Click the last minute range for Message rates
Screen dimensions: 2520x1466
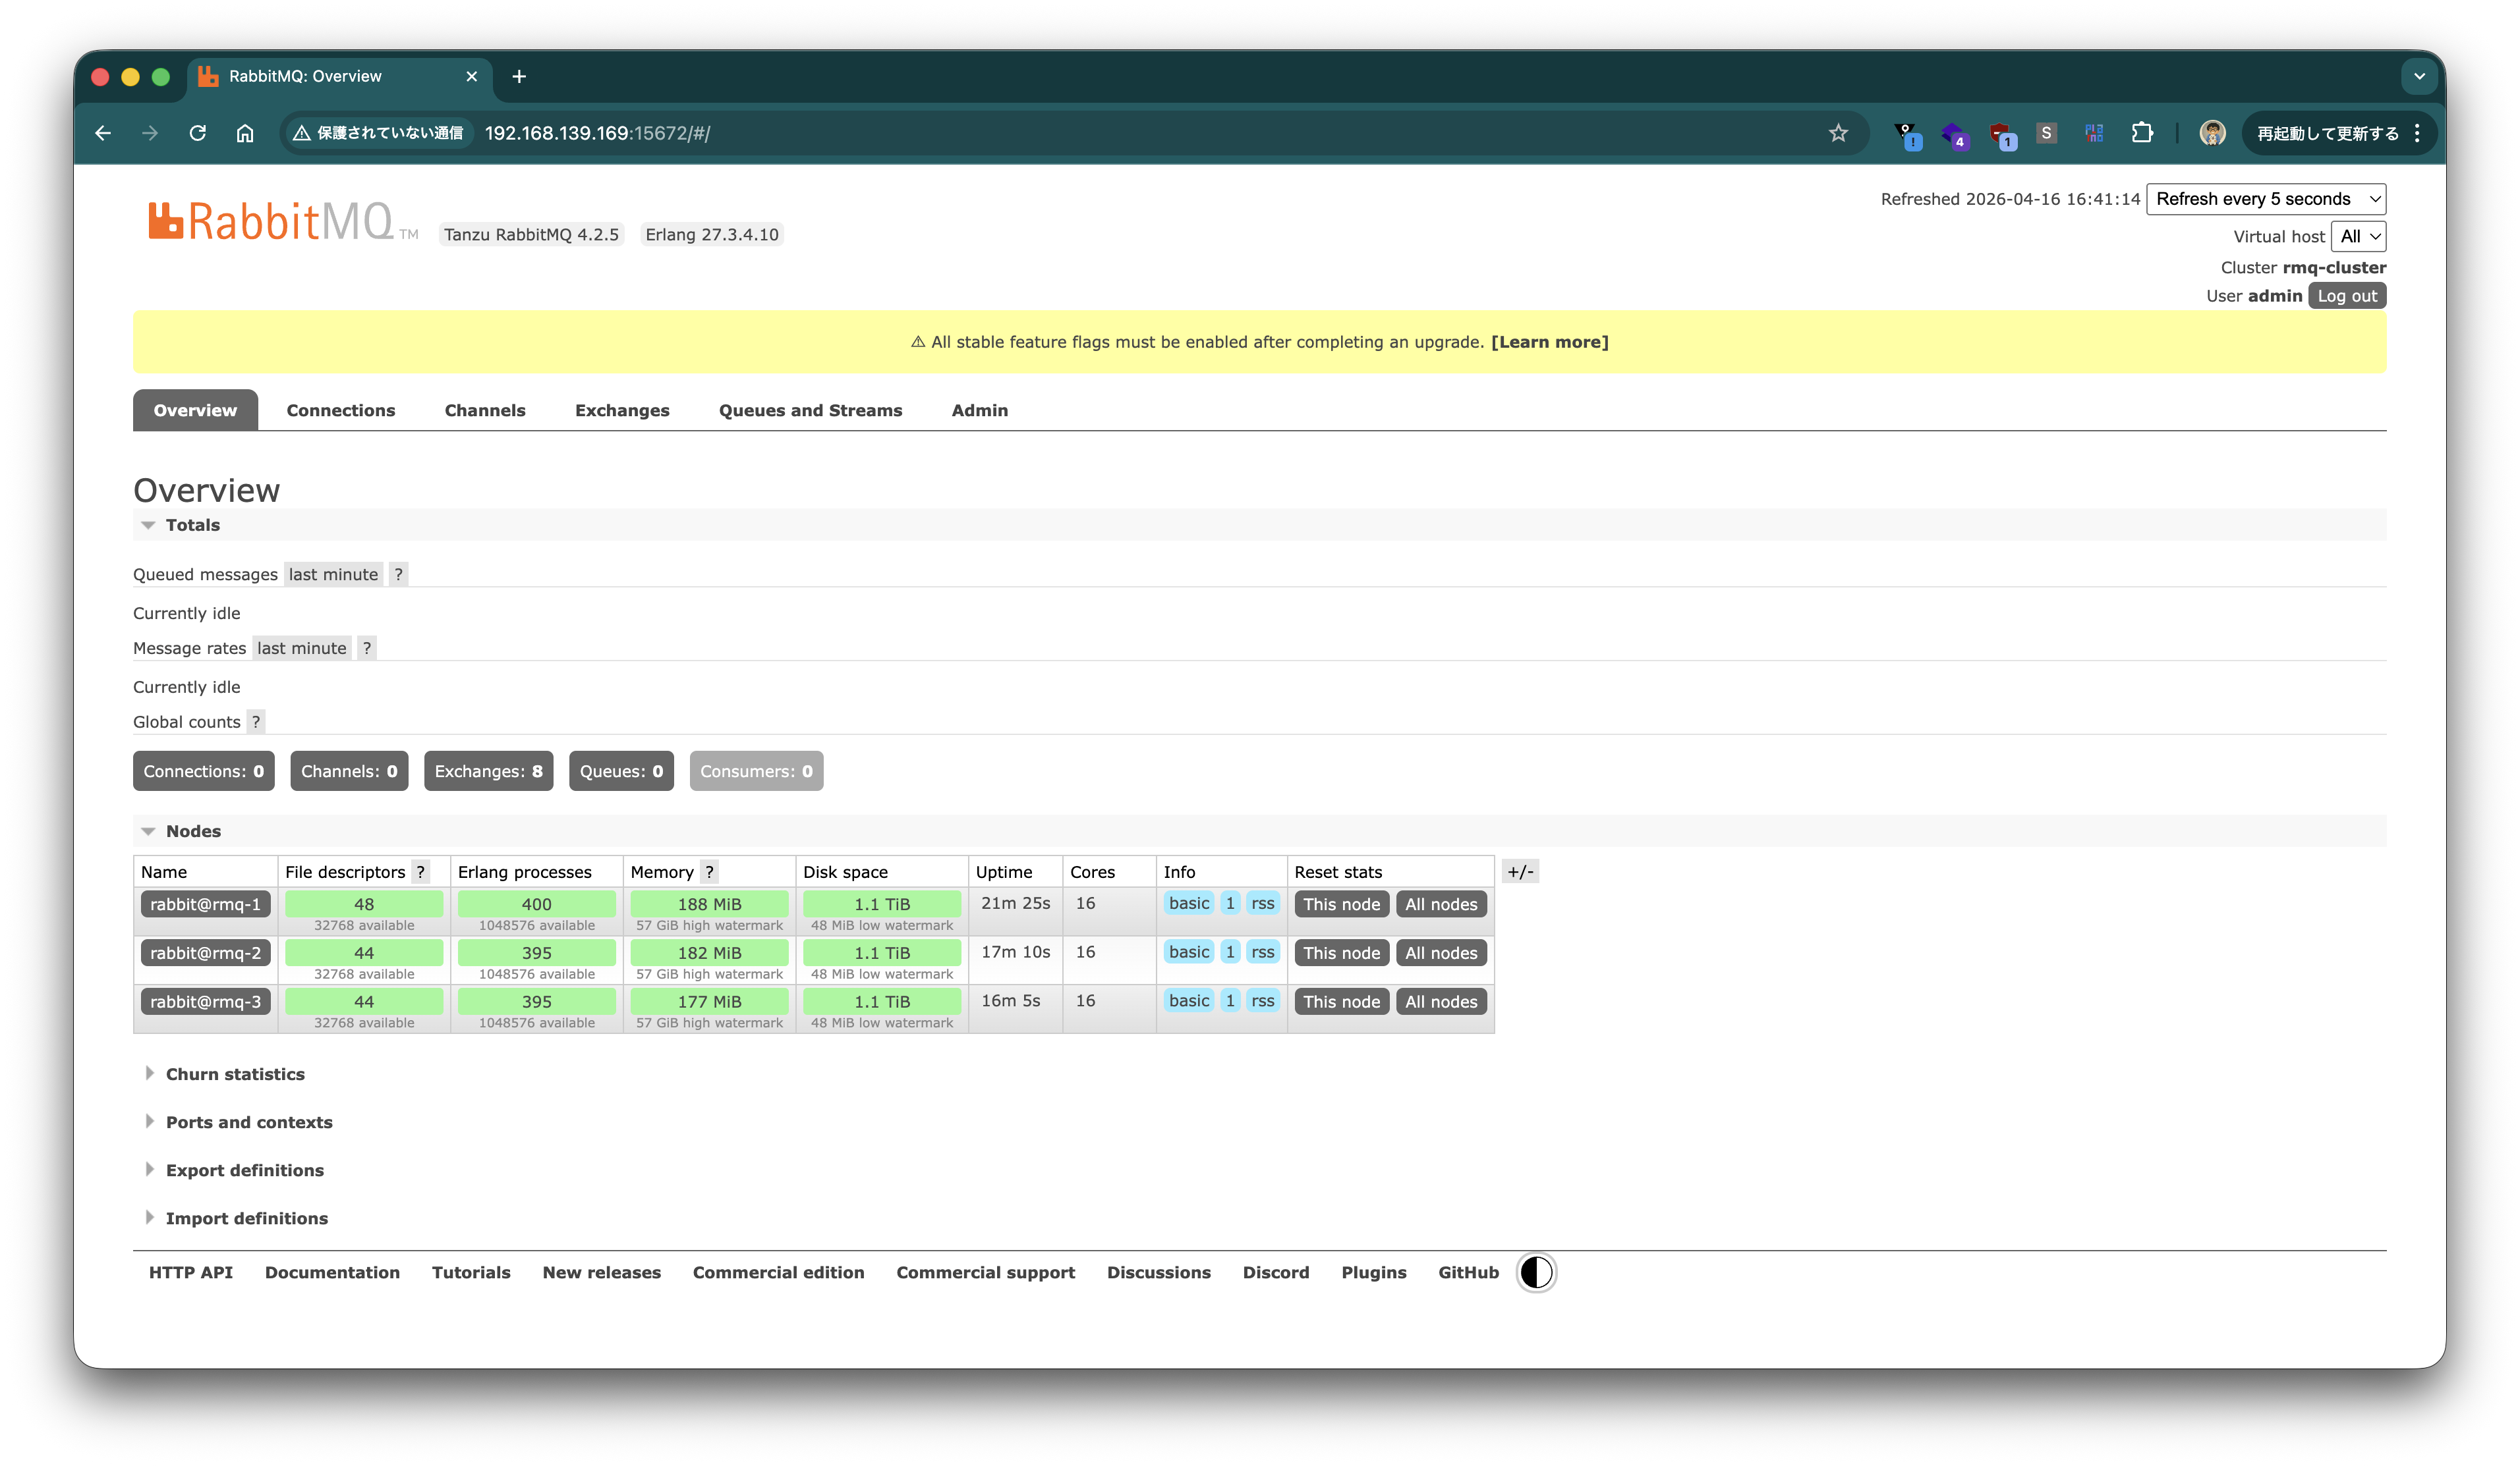click(x=301, y=647)
